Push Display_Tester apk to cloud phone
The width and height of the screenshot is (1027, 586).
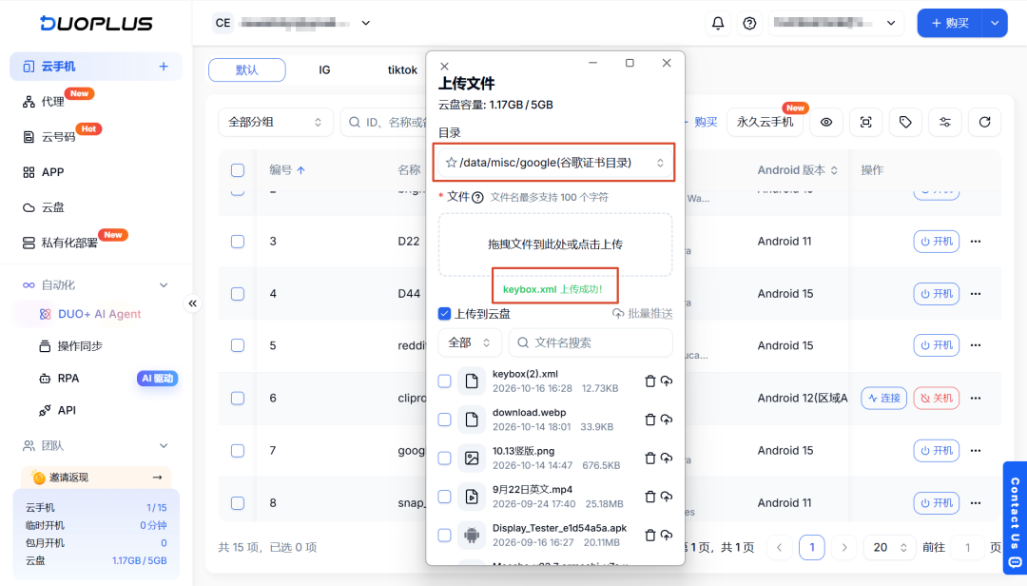pos(667,535)
